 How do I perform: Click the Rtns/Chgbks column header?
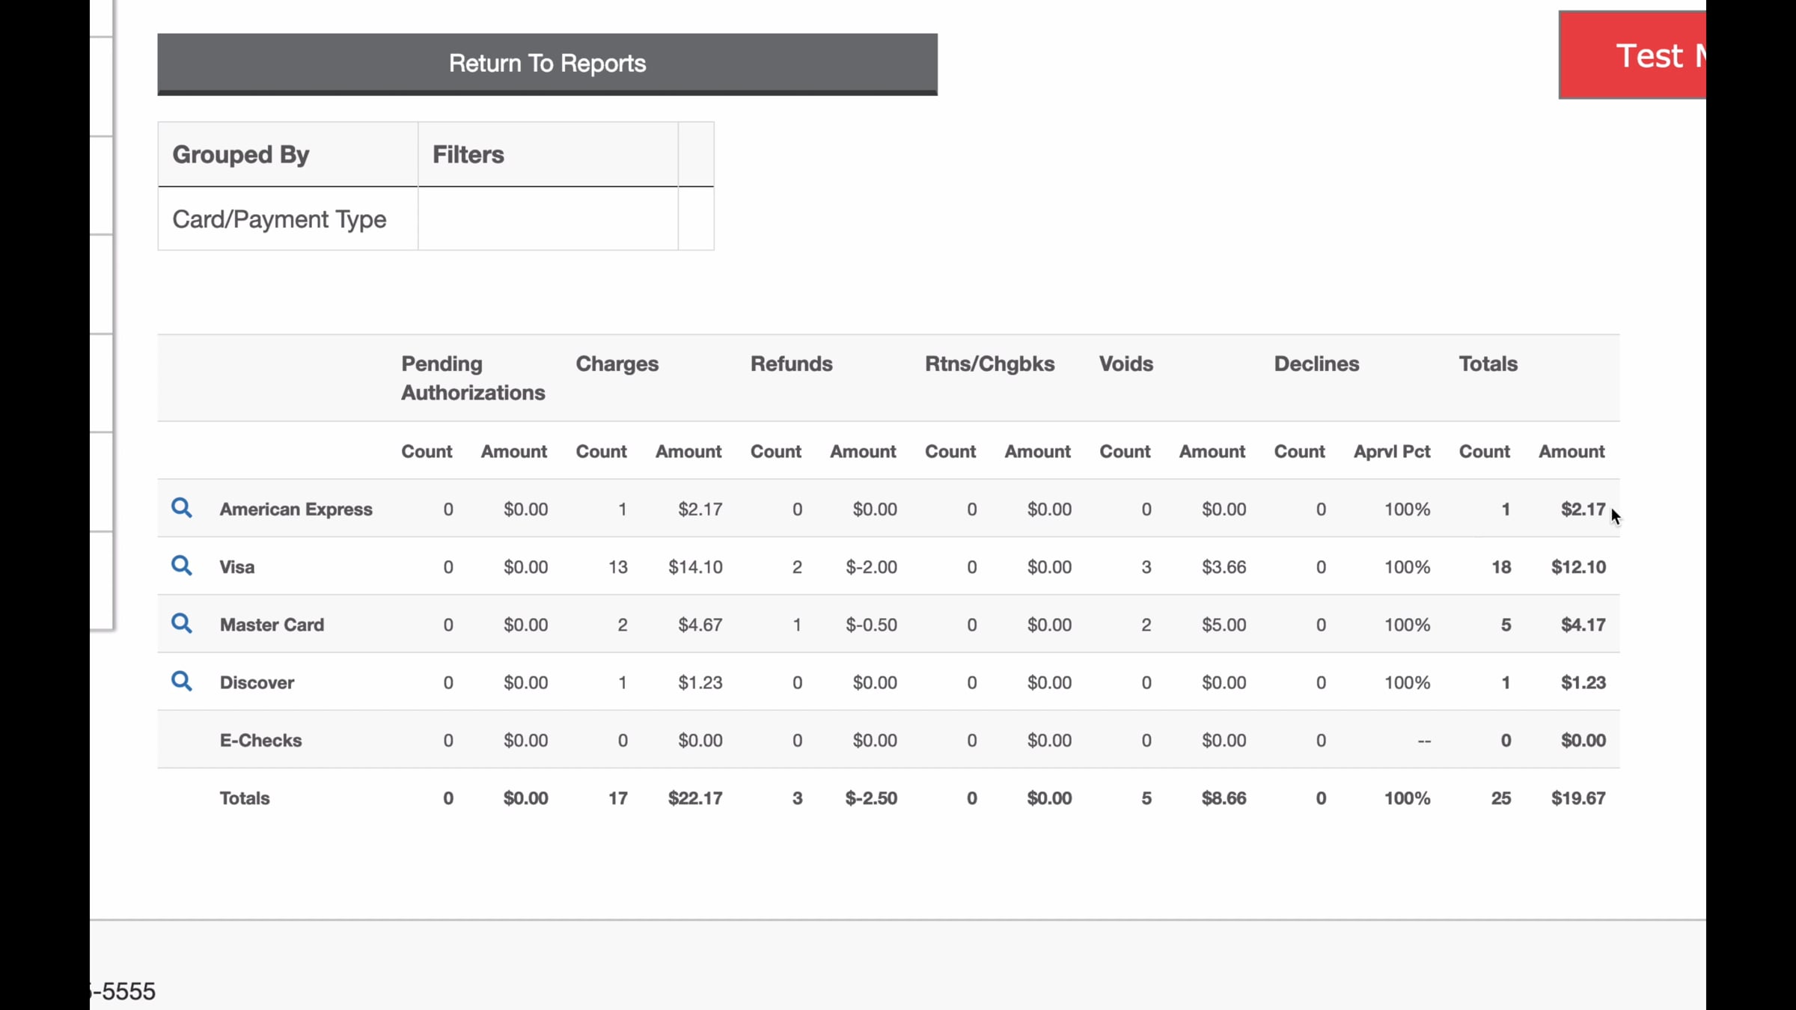(989, 364)
